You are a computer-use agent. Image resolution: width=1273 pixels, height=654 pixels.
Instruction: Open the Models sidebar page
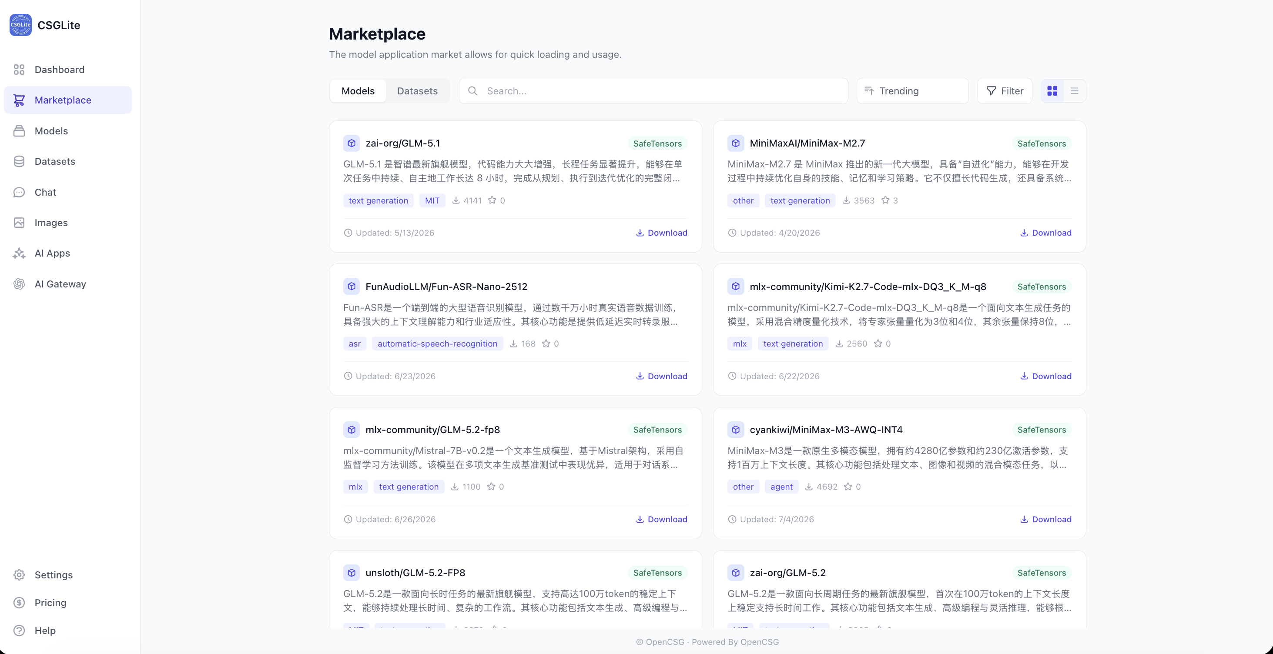[68, 131]
